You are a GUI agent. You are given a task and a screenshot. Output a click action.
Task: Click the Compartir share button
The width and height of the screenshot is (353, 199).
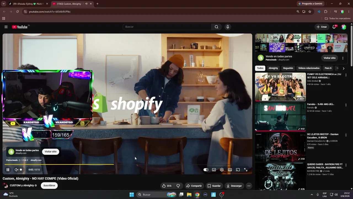click(x=194, y=186)
